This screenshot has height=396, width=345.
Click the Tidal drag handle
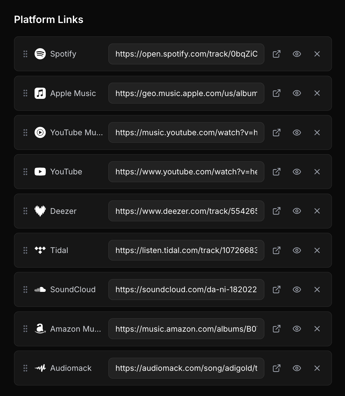pos(26,250)
